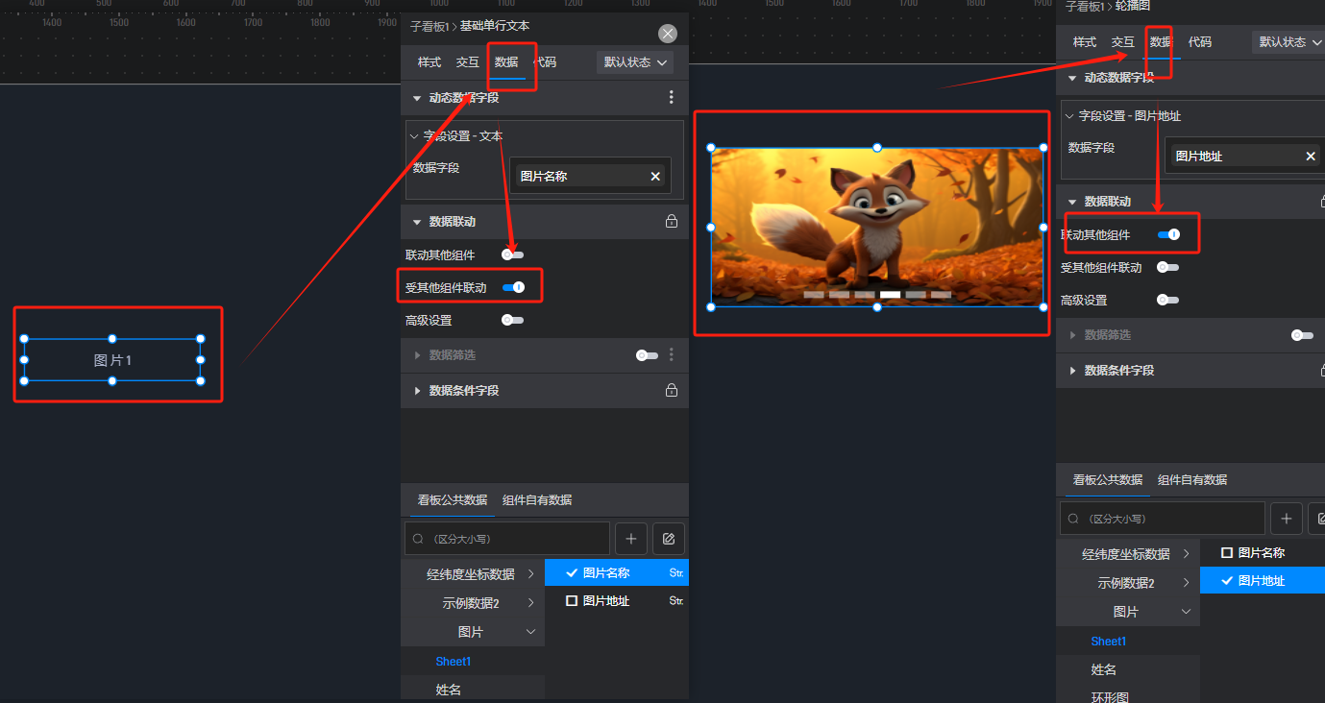1325x703 pixels.
Task: Open the 动态数据字段 more-options menu in 基础单行文本 panel
Action: (672, 97)
